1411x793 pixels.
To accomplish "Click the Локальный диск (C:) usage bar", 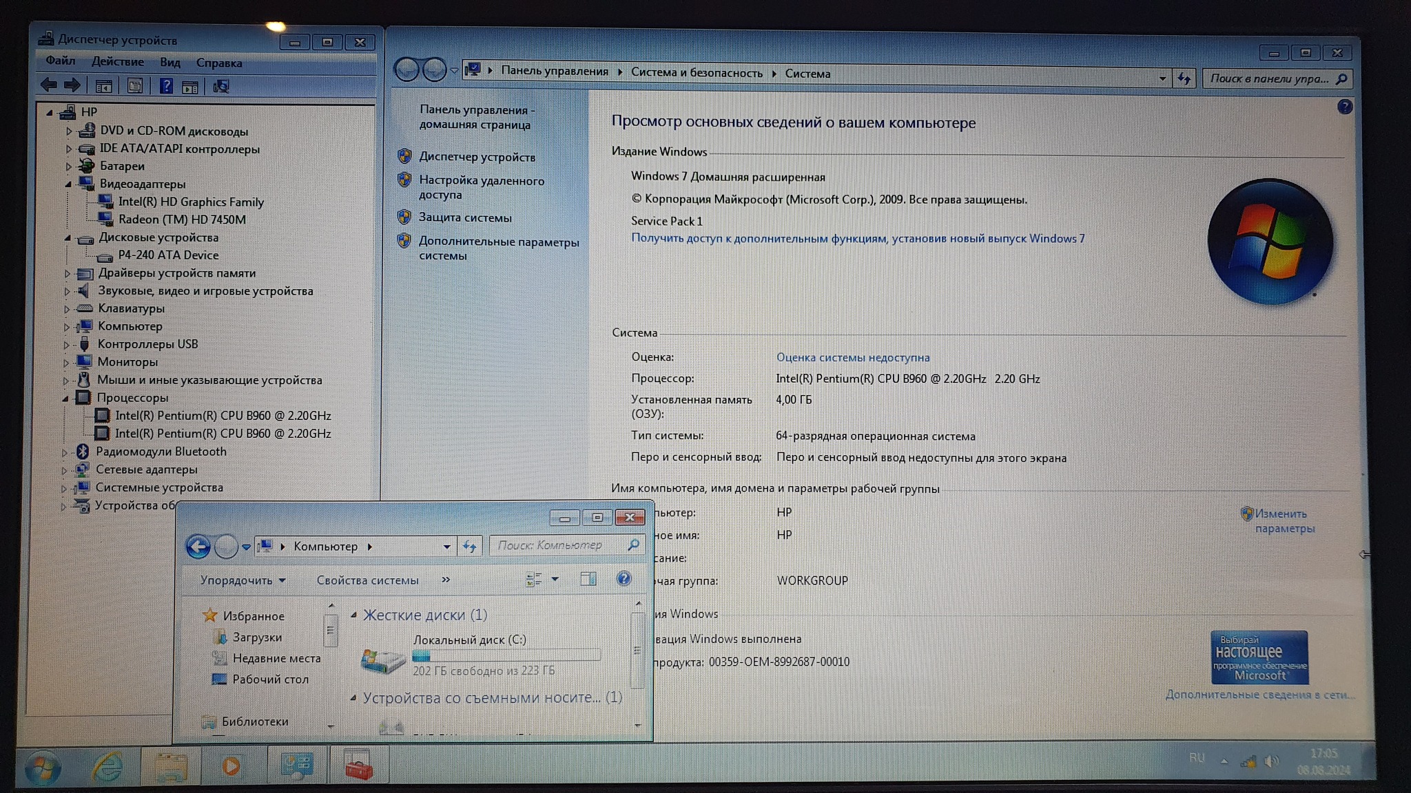I will coord(506,656).
